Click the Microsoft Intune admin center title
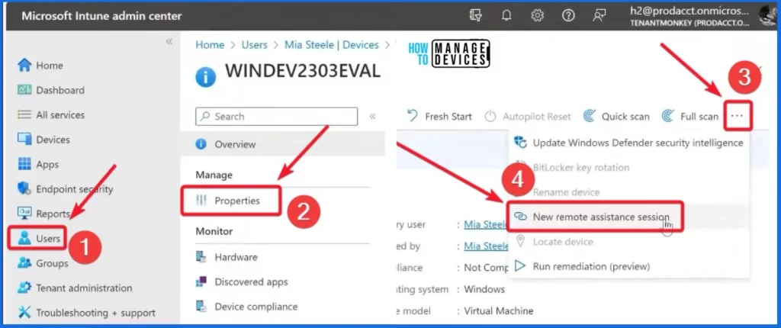781x328 pixels. tap(101, 16)
